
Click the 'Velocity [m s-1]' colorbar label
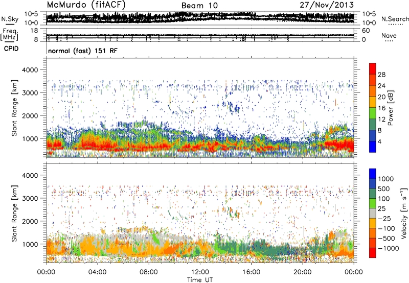(x=404, y=213)
